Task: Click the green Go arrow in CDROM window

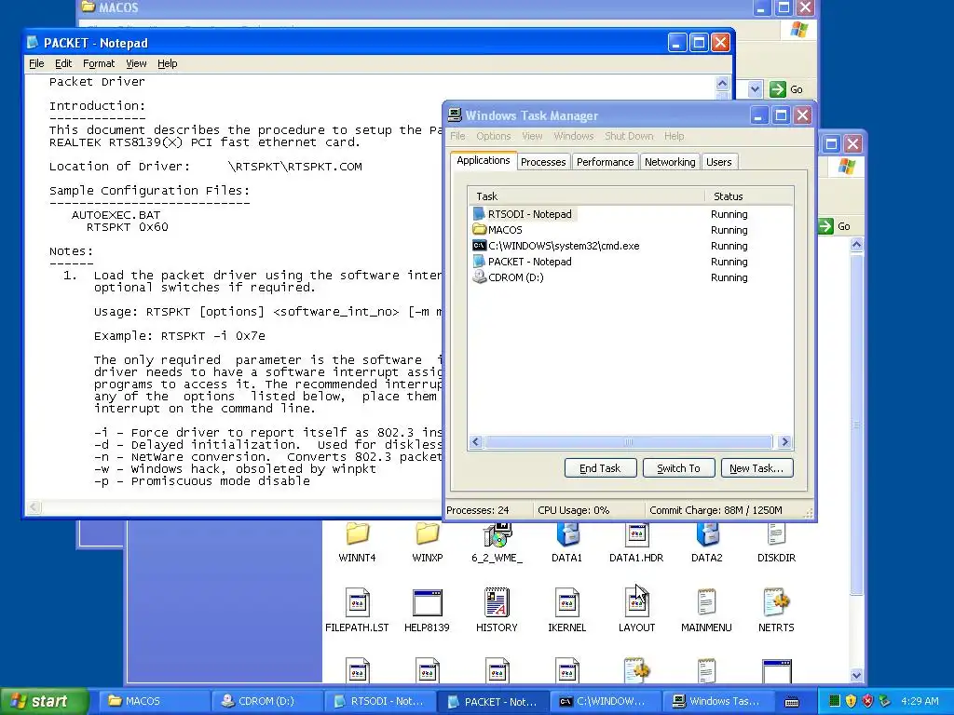Action: coord(825,226)
